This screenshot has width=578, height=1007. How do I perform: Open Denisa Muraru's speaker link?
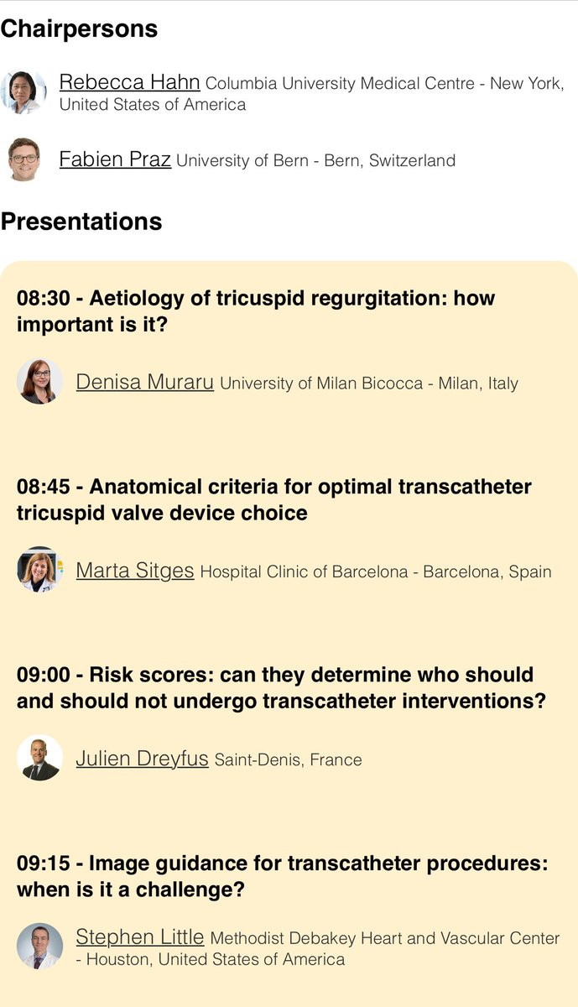point(144,382)
